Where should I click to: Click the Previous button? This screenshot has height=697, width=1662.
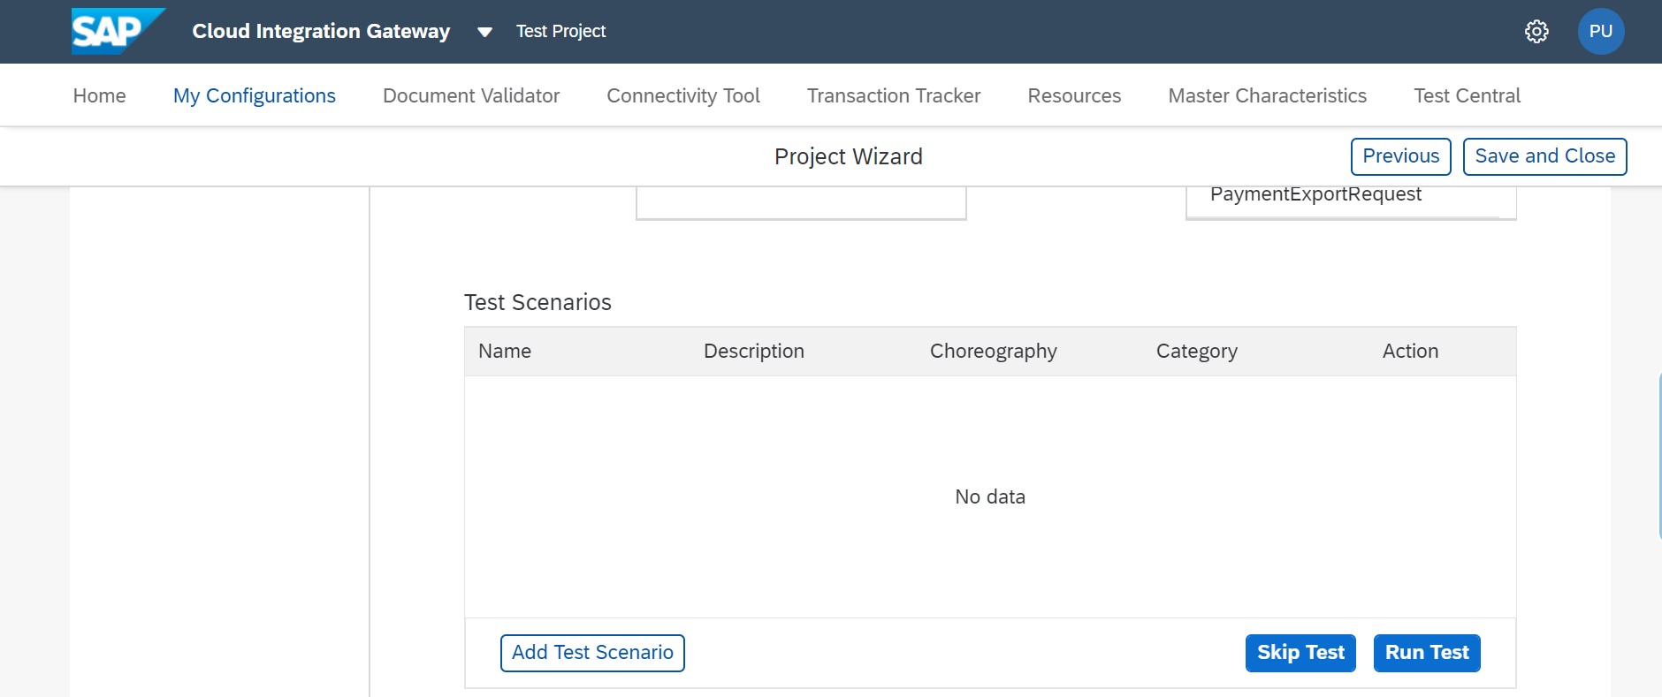(1400, 155)
